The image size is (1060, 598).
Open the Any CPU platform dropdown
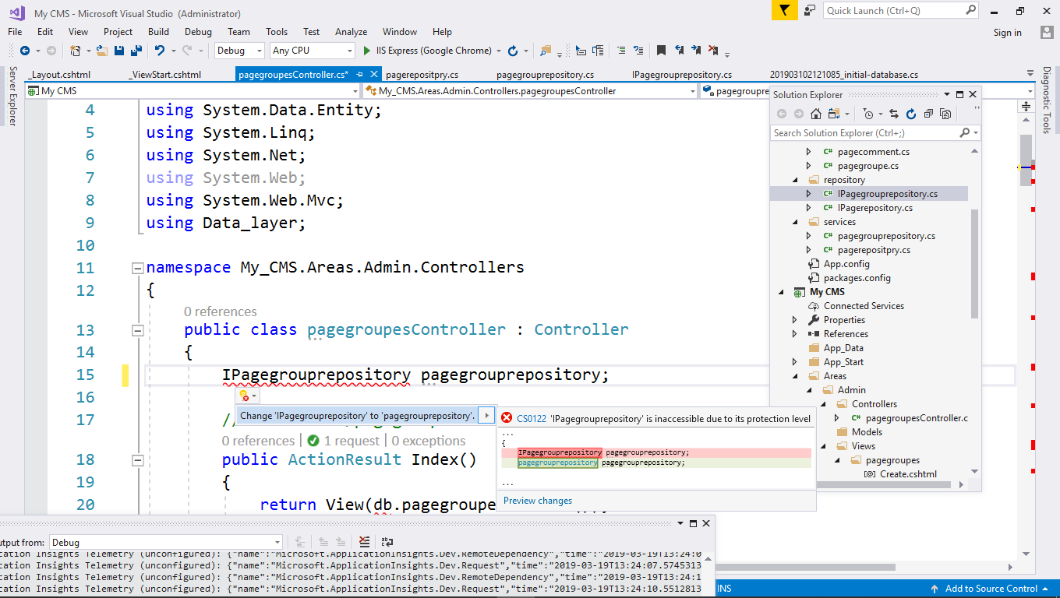point(312,51)
